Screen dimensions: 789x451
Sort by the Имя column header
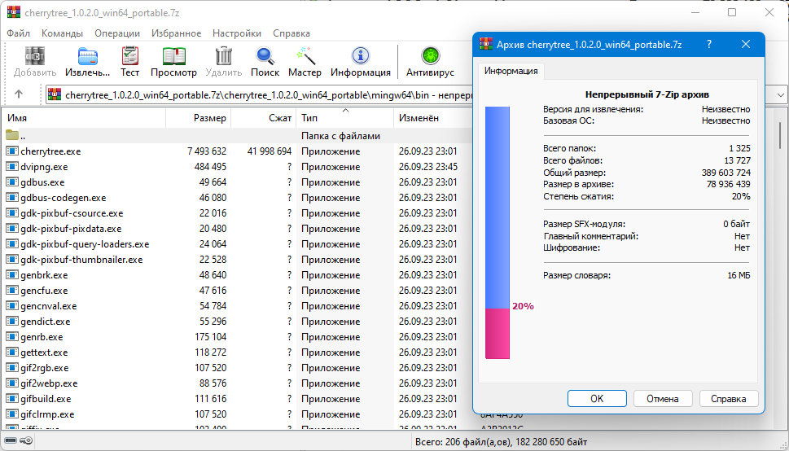tap(84, 118)
